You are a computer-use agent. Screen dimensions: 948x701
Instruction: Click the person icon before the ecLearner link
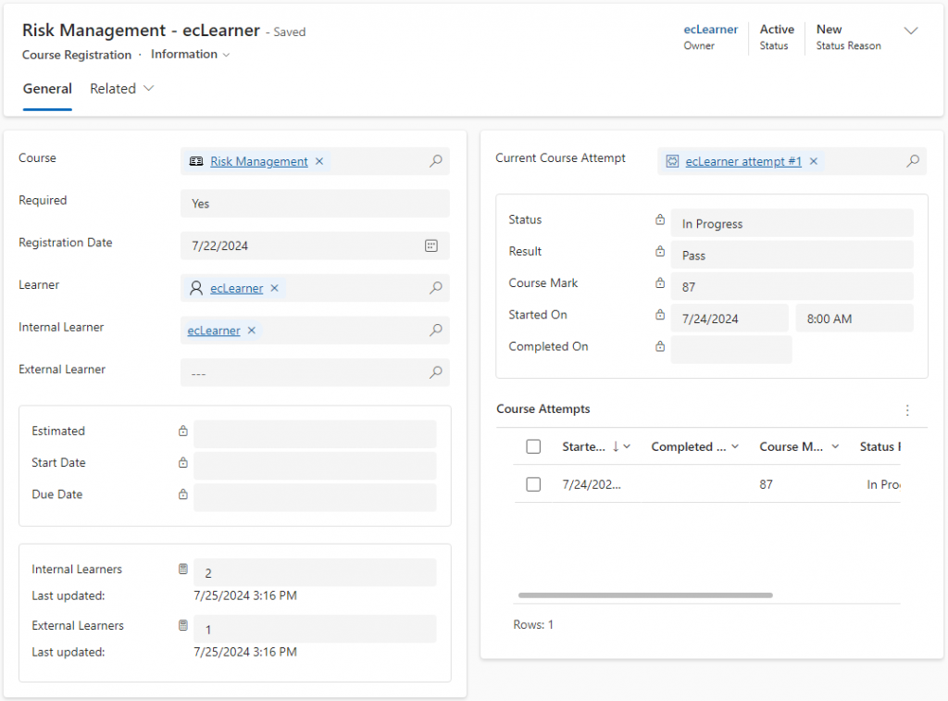(196, 288)
